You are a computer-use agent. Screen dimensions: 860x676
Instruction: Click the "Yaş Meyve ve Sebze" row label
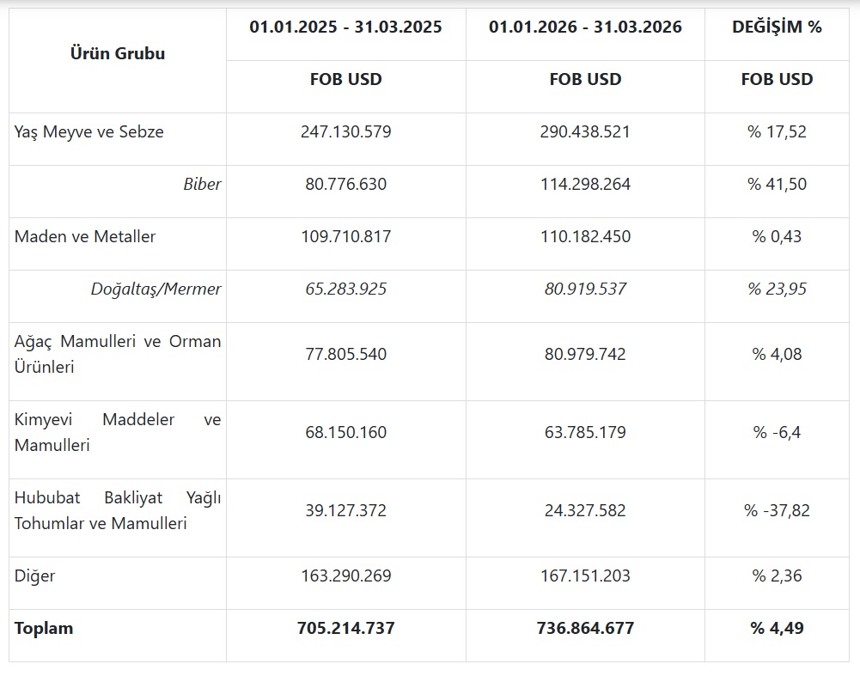89,132
